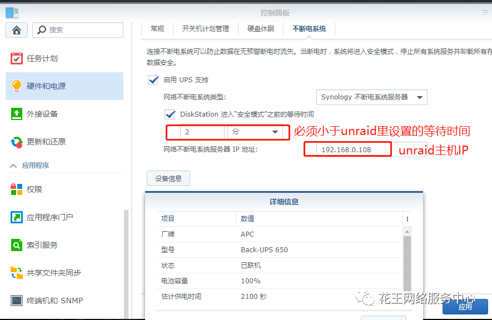Select Hardware and Power lightbulb icon
The width and height of the screenshot is (492, 320).
click(16, 86)
